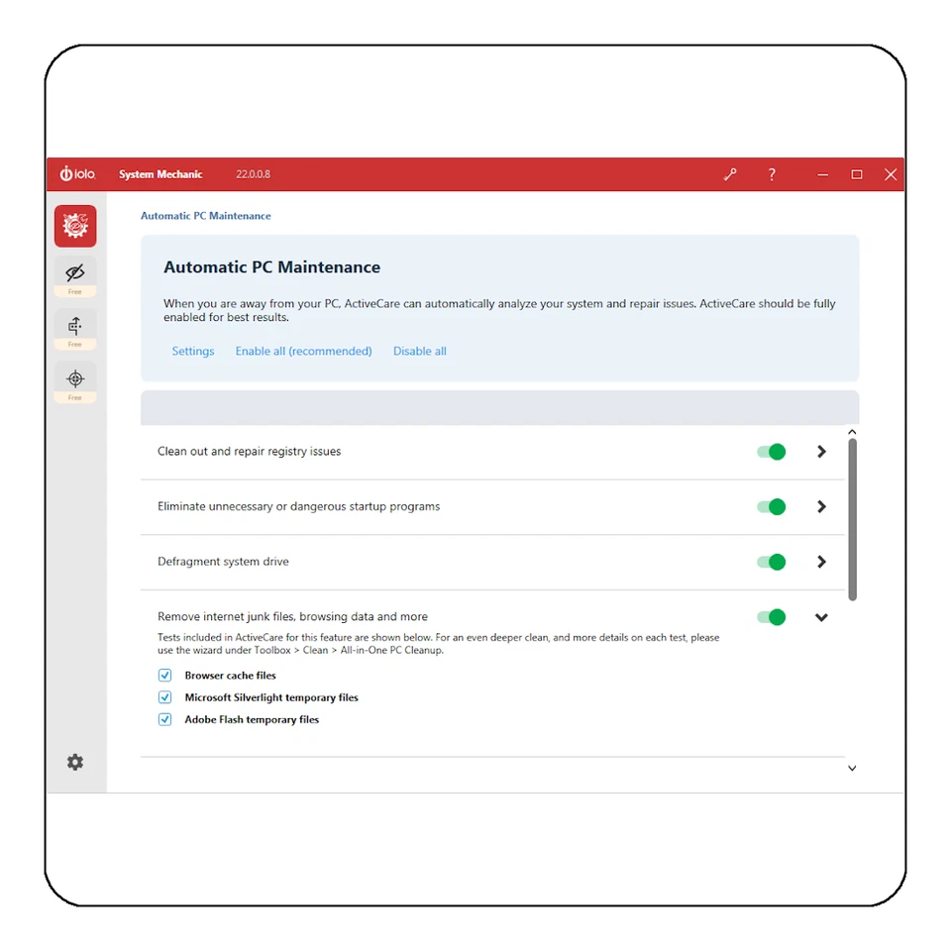Click Automatic PC Maintenance breadcrumb
The height and width of the screenshot is (951, 951).
[x=206, y=216]
